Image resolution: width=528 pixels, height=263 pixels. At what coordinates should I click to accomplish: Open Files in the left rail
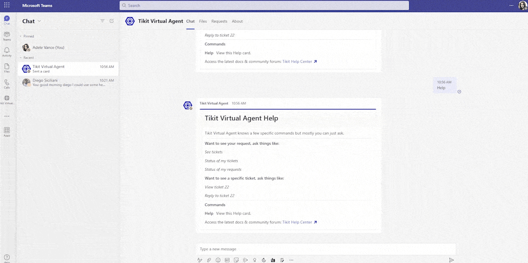tap(7, 68)
